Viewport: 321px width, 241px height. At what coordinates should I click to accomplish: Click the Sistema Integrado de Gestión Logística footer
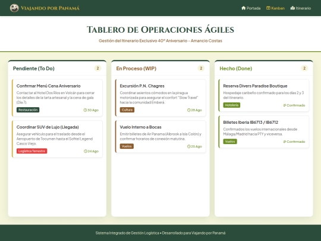click(160, 233)
